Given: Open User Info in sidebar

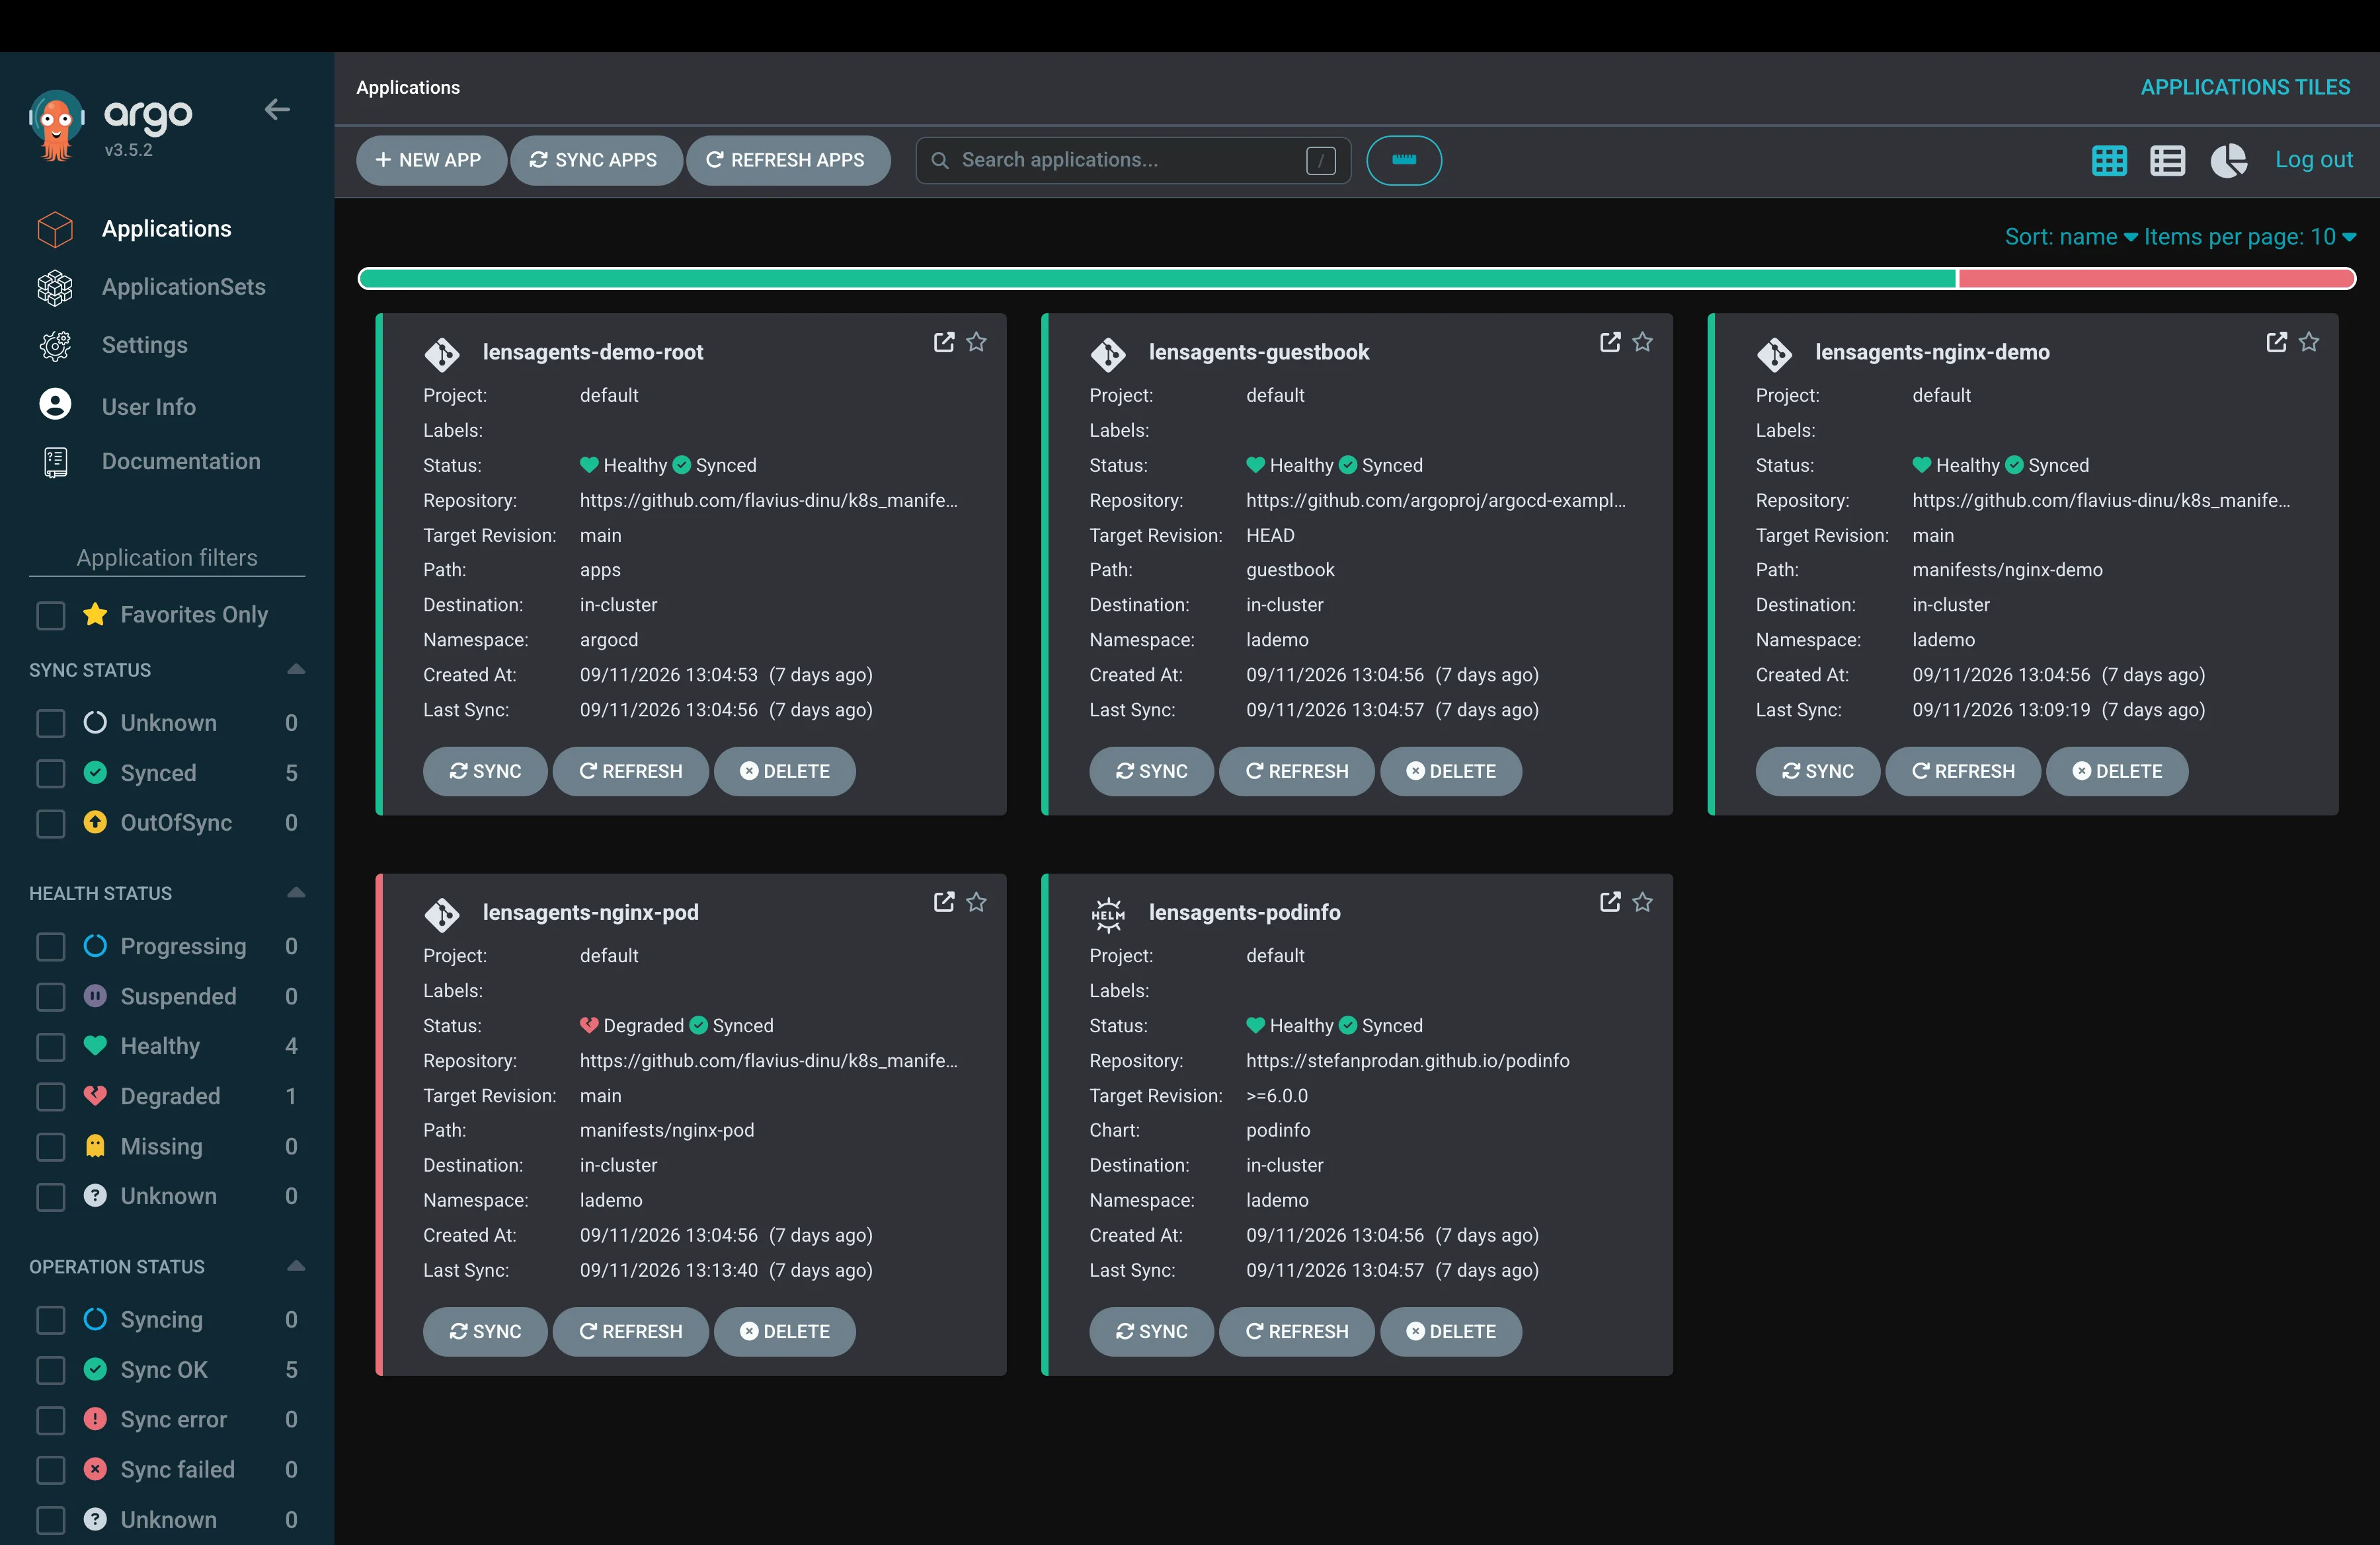Looking at the screenshot, I should [149, 407].
